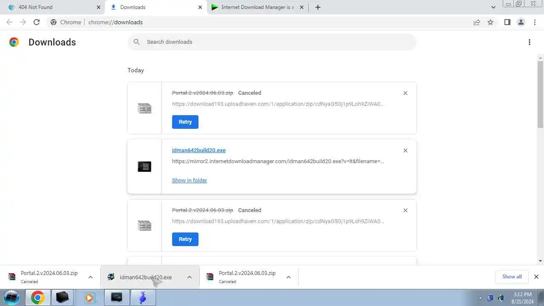Switch to the 404 Not Found tab
544x306 pixels.
pyautogui.click(x=53, y=7)
